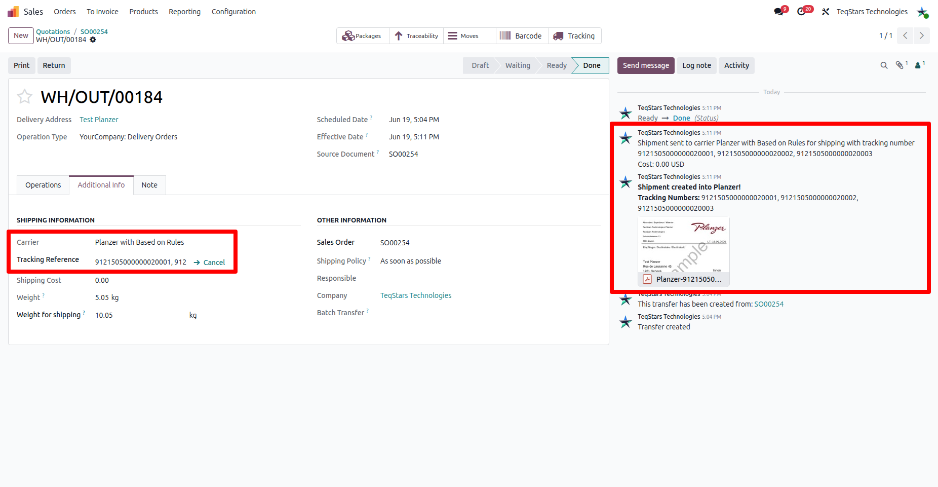Click the Shipping Cost value 0.00
The image size is (938, 487).
(x=102, y=280)
